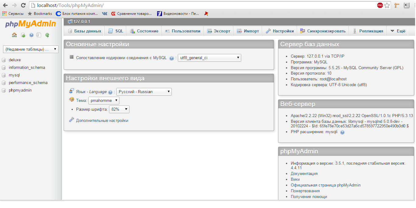The image size is (416, 208).
Task: Bookmark this page with the star icon
Action: (387, 5)
